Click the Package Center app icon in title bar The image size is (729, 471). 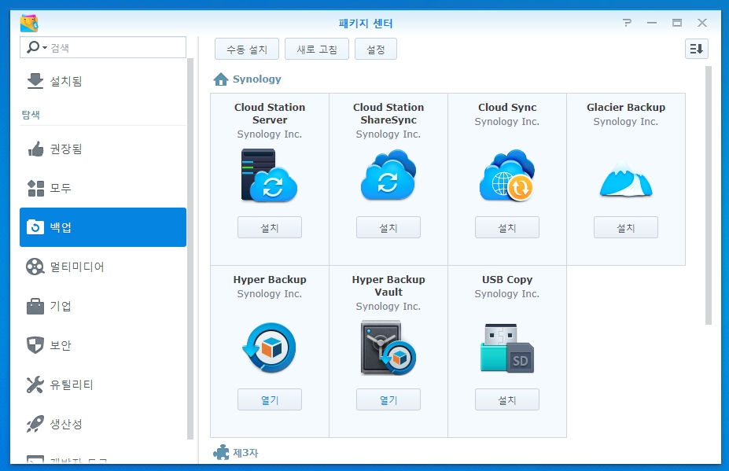tap(29, 23)
